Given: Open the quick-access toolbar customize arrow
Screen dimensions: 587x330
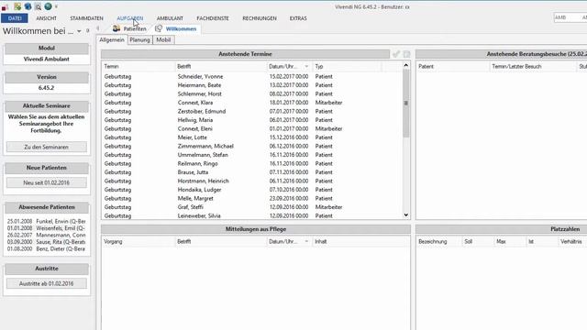Looking at the screenshot, I should tap(56, 6).
